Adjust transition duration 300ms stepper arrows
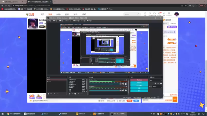 pyautogui.click(x=161, y=87)
